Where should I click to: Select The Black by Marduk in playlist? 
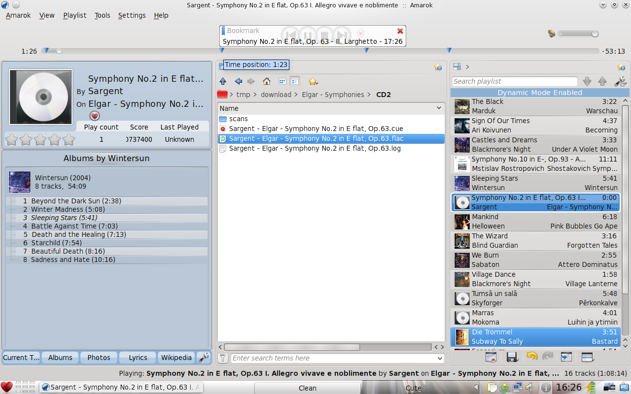click(536, 106)
